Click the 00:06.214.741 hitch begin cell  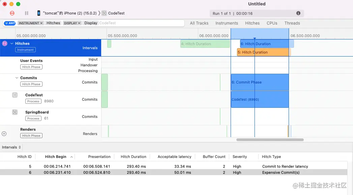click(x=57, y=166)
